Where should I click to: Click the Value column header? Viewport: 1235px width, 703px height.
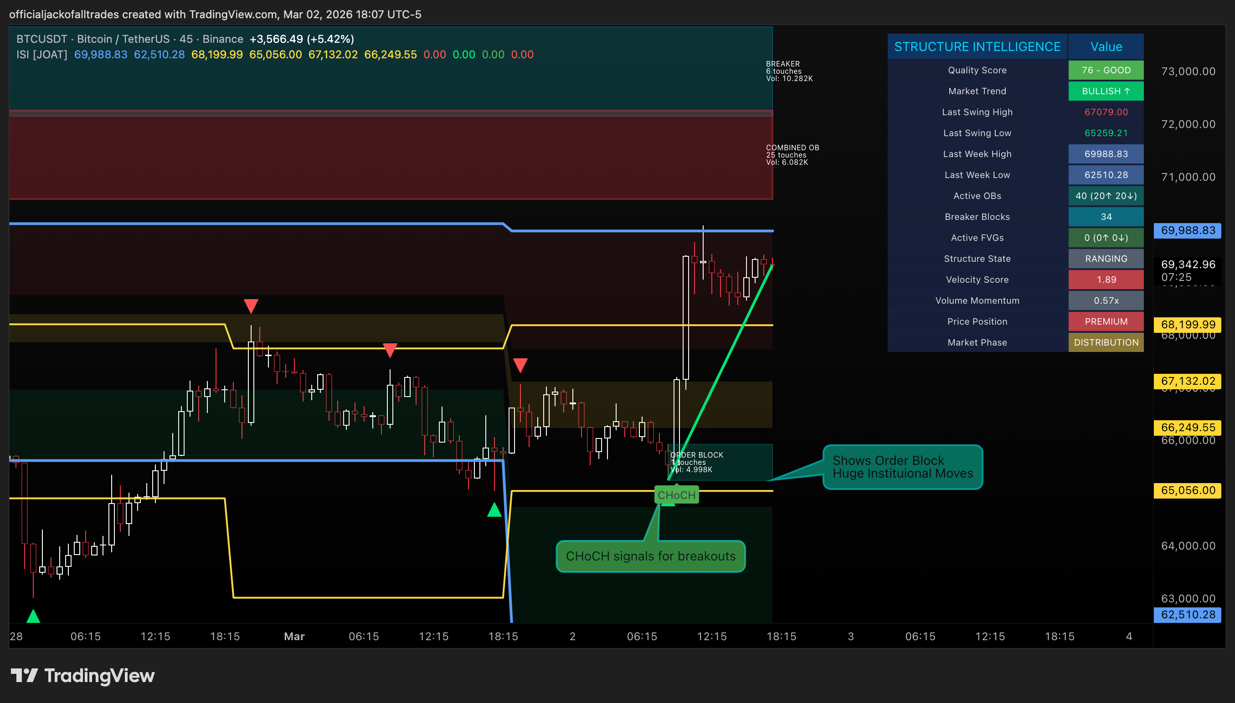(1106, 46)
